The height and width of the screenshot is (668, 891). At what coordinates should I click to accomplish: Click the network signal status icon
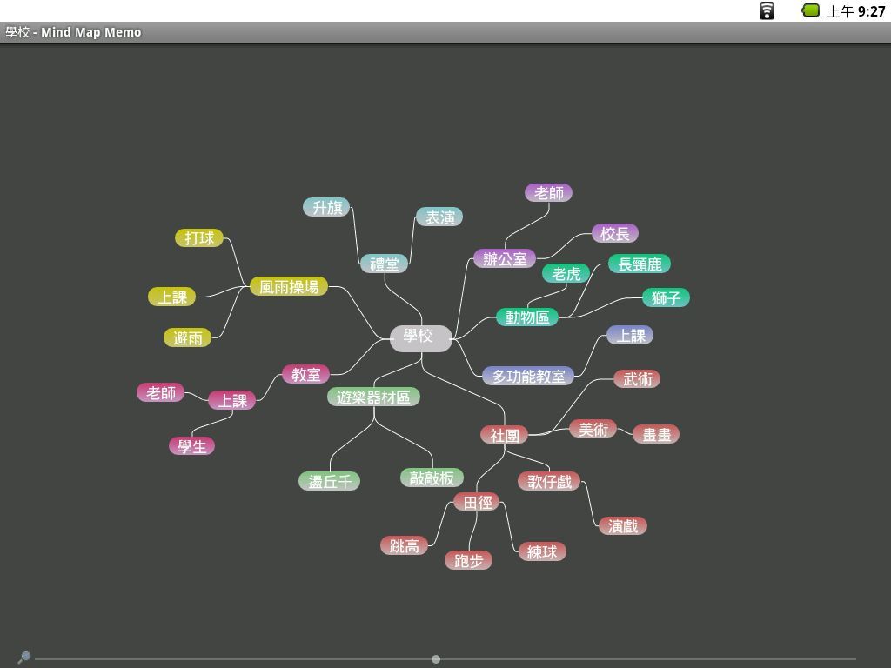[x=767, y=10]
